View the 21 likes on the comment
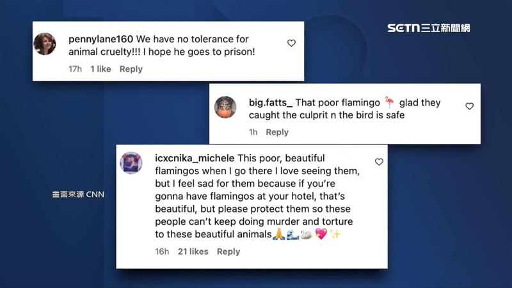 pyautogui.click(x=193, y=252)
